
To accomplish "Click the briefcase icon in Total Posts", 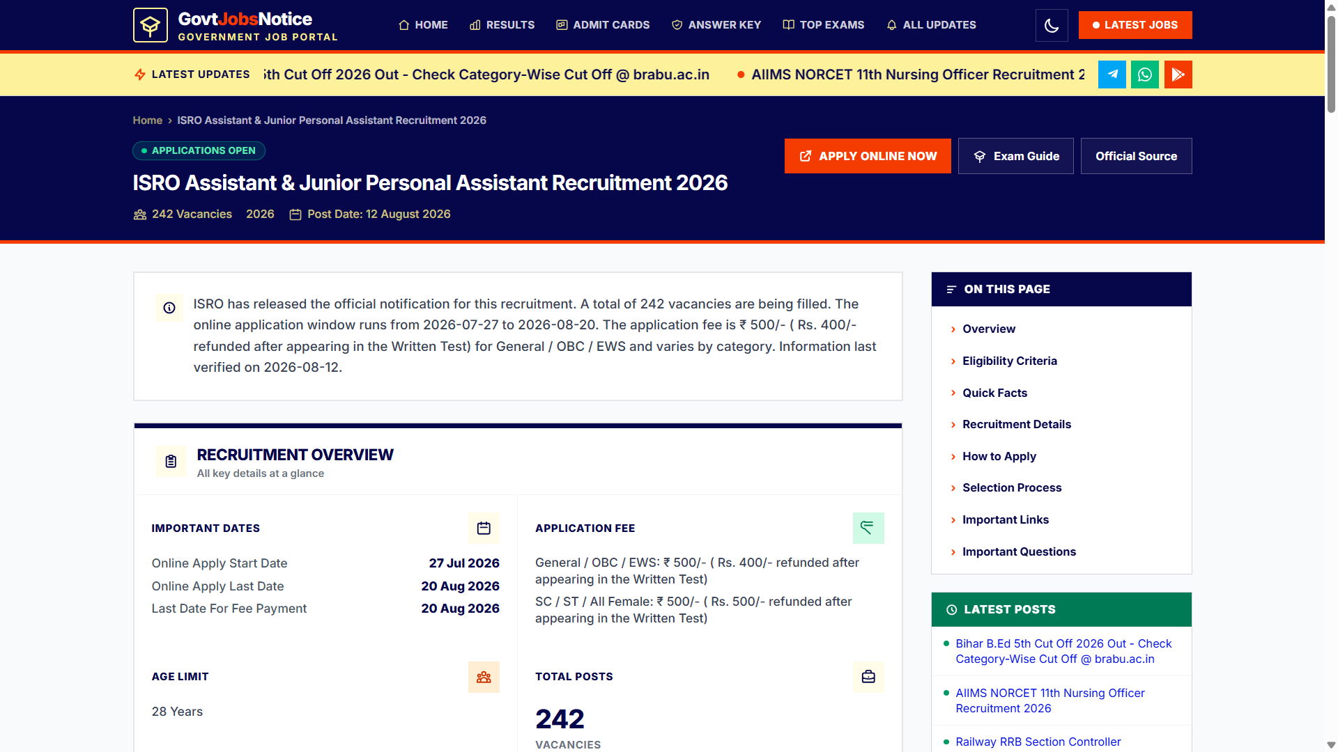I will [x=868, y=677].
